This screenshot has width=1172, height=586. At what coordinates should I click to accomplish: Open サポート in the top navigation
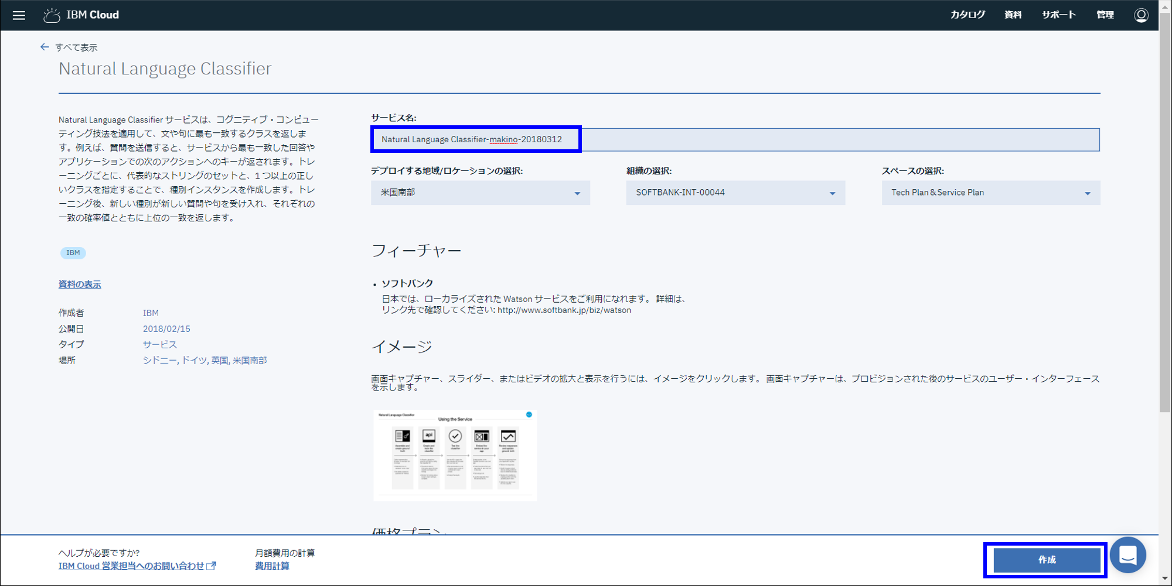(x=1059, y=15)
